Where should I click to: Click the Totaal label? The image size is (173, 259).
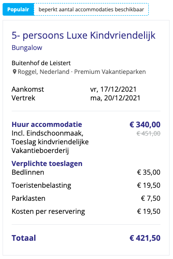[x=24, y=238]
